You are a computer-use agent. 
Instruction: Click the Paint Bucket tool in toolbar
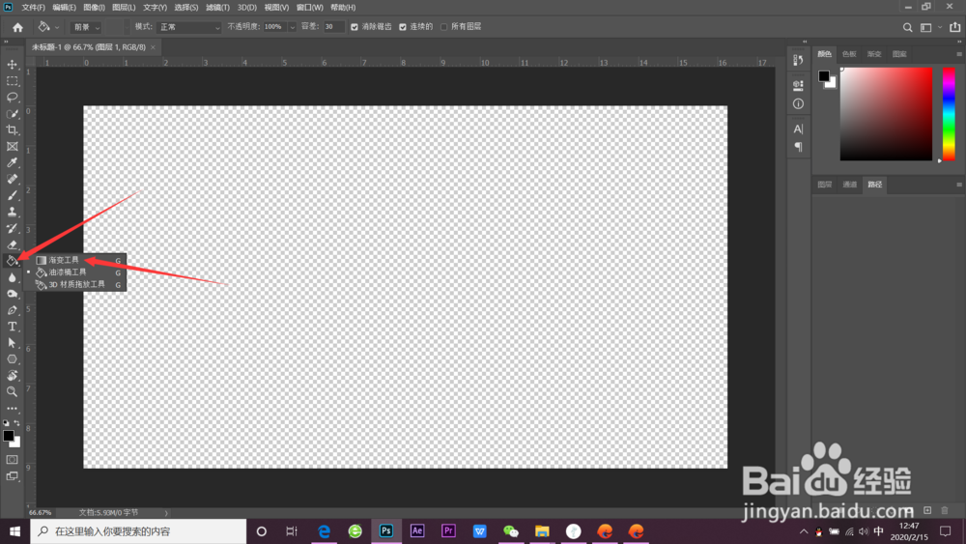12,261
